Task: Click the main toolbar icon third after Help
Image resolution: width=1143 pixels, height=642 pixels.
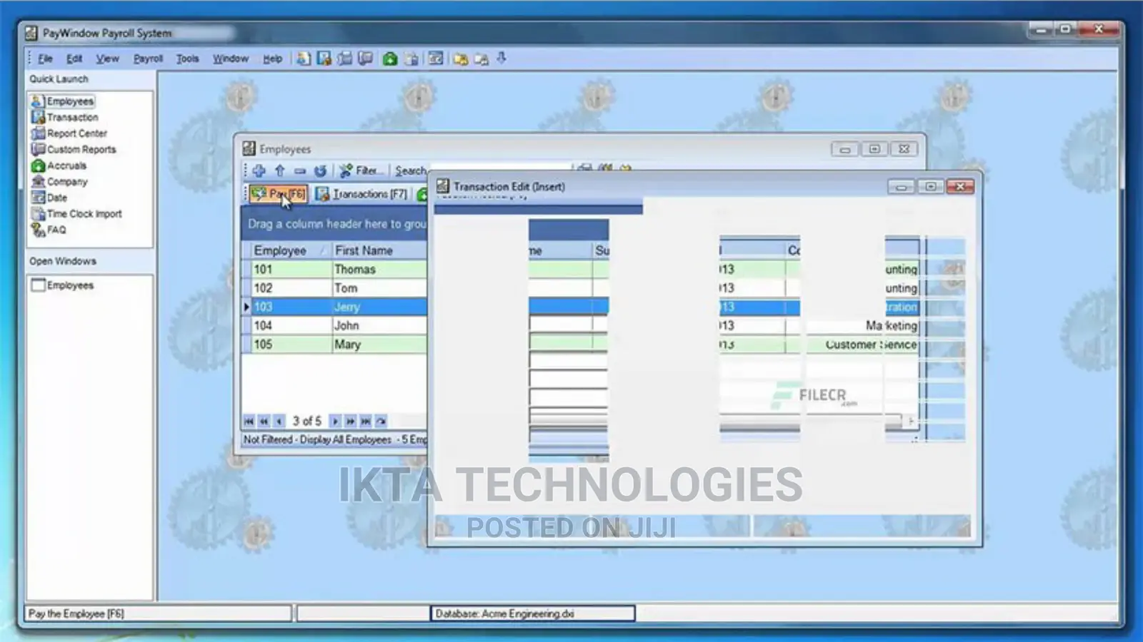Action: [x=345, y=58]
